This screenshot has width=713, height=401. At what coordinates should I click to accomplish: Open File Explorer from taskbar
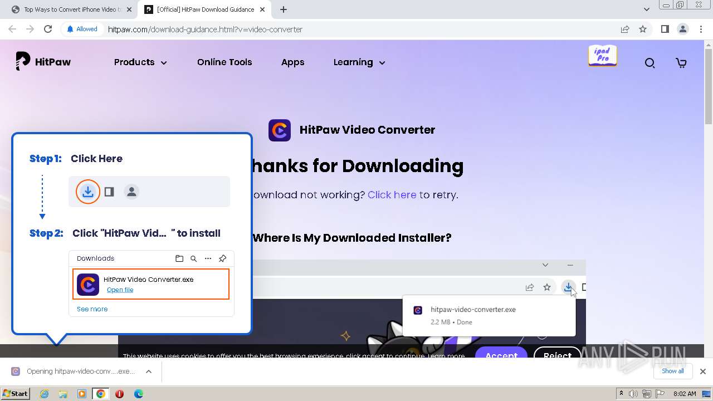coord(63,394)
